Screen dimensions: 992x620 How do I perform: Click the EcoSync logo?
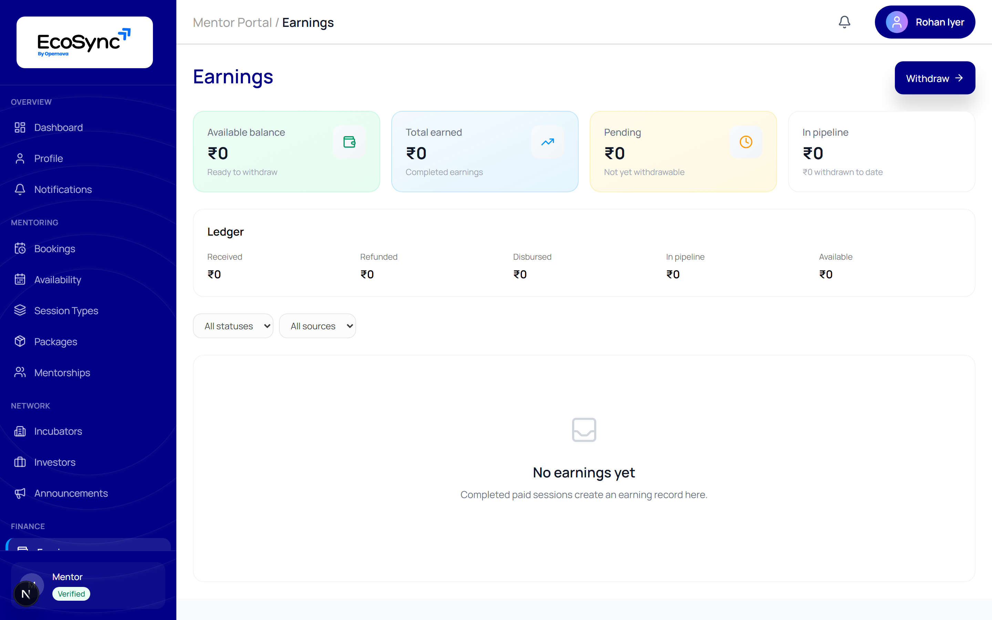(84, 42)
